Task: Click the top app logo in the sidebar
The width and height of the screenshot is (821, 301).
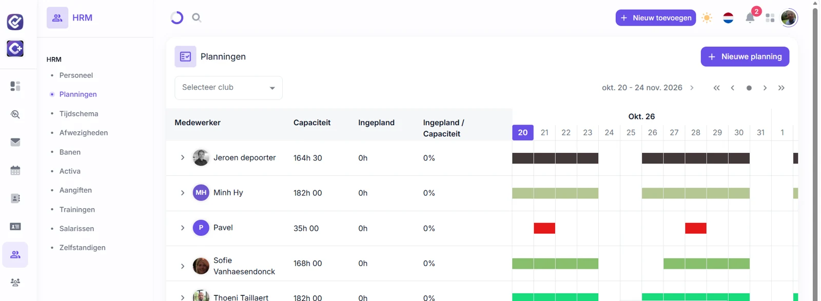Action: 15,22
